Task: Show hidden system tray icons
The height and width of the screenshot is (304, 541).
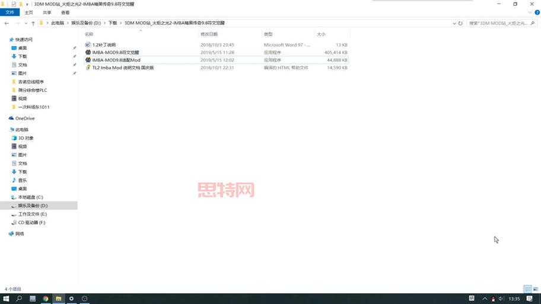Action: pyautogui.click(x=485, y=299)
